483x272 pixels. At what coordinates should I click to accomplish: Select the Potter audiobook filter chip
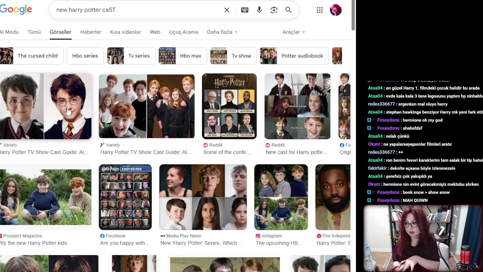click(294, 56)
